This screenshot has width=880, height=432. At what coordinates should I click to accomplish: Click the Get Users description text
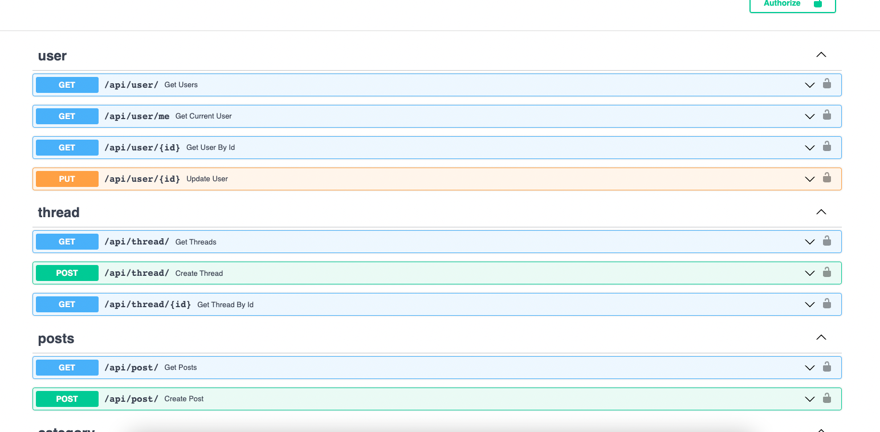coord(181,85)
